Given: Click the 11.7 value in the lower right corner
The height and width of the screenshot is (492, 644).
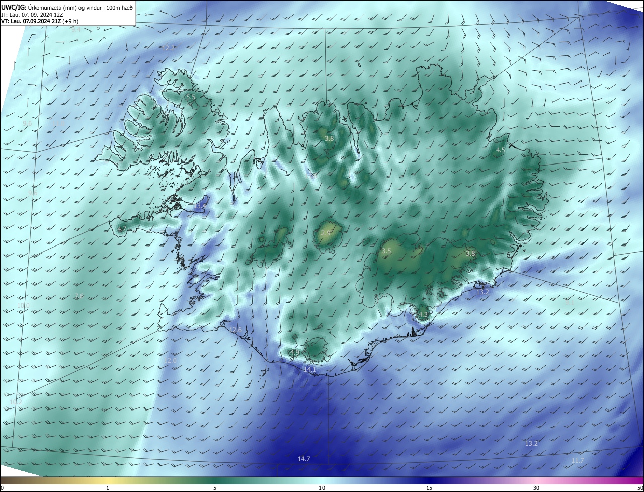Looking at the screenshot, I should tap(578, 461).
